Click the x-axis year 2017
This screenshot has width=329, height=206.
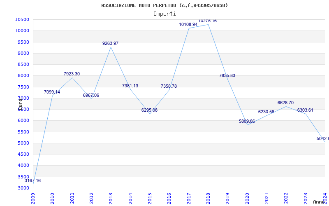click(189, 198)
